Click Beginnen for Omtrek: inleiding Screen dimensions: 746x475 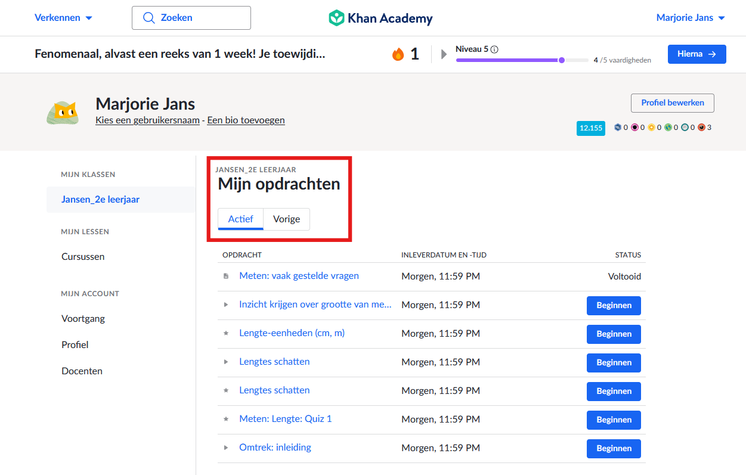click(614, 449)
